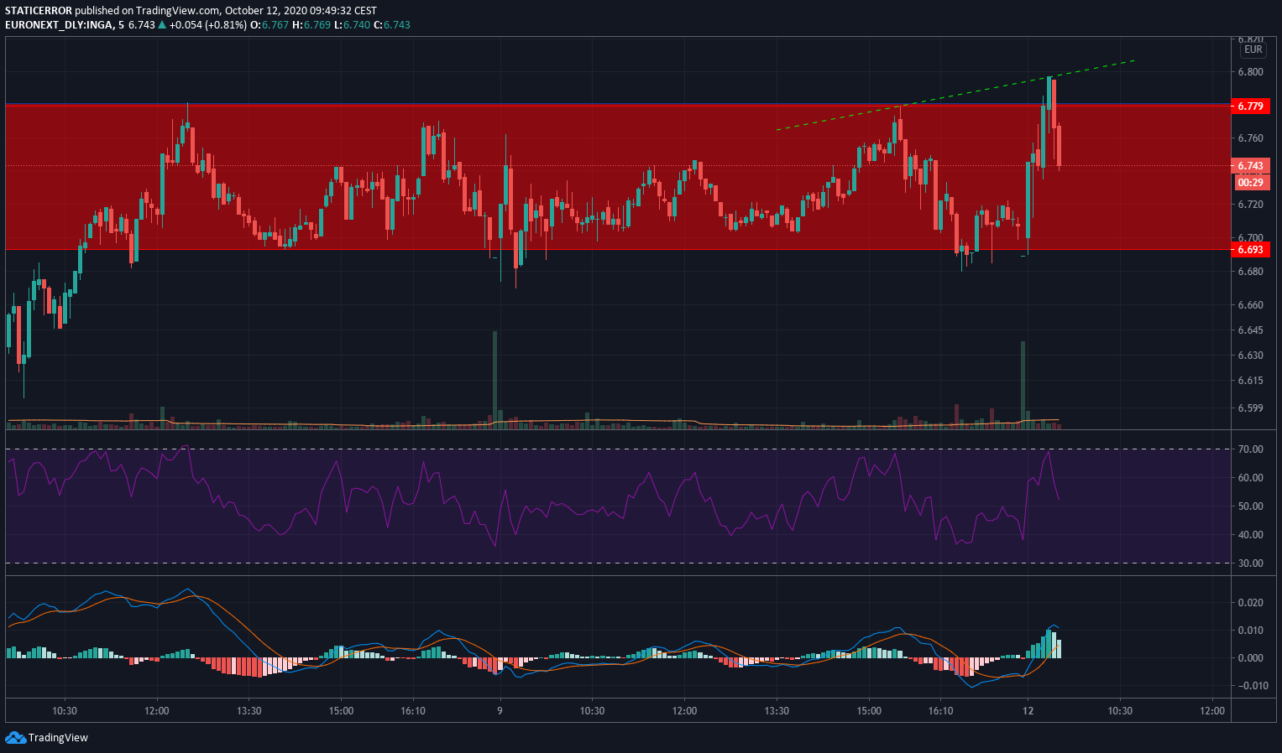Image resolution: width=1282 pixels, height=753 pixels.
Task: Click the MACD 0.020 axis label
Action: pos(1250,603)
